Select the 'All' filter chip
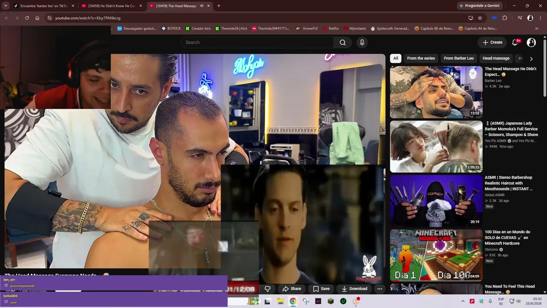Screen dimensions: 547x308 [x=396, y=58]
